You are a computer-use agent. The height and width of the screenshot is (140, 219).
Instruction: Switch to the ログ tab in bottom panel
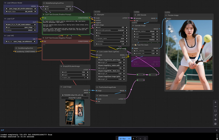coord(2,130)
